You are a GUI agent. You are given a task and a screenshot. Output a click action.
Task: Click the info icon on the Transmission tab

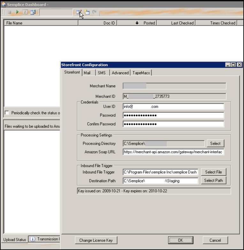[x=33, y=239]
